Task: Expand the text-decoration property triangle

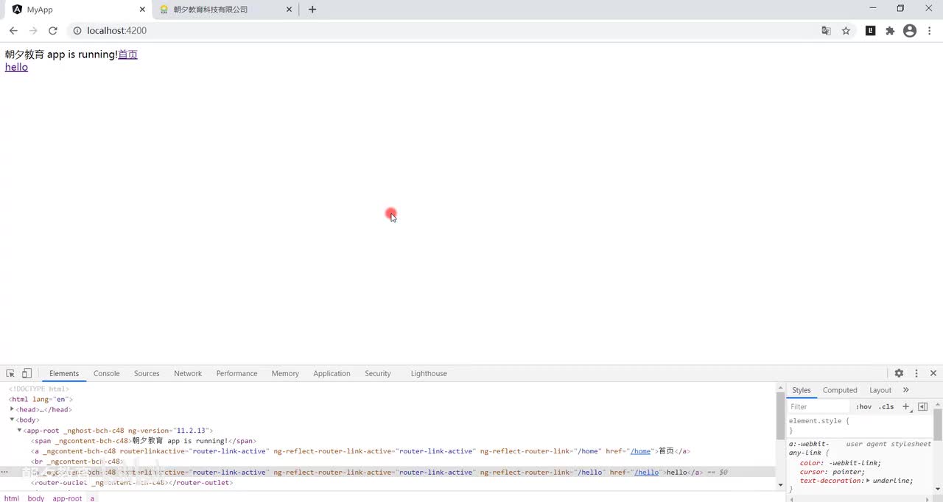Action: [868, 481]
